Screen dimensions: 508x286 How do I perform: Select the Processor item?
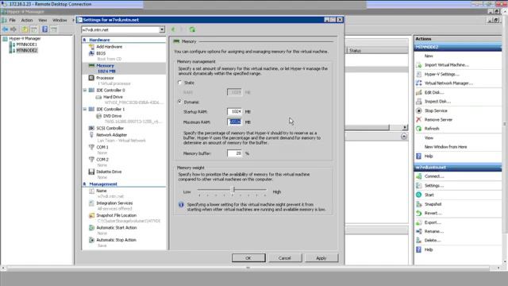pyautogui.click(x=105, y=78)
